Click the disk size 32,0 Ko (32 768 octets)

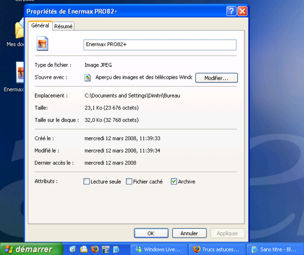pyautogui.click(x=112, y=120)
